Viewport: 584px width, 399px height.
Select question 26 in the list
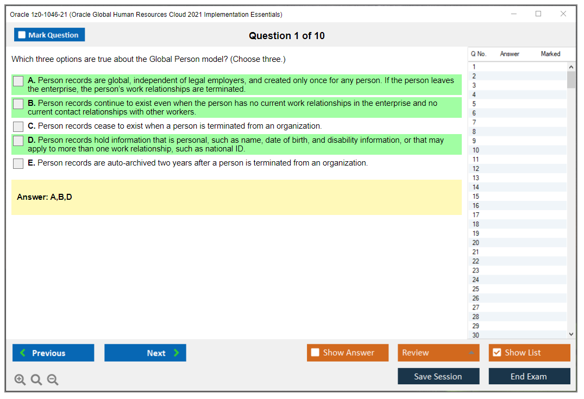tap(517, 299)
